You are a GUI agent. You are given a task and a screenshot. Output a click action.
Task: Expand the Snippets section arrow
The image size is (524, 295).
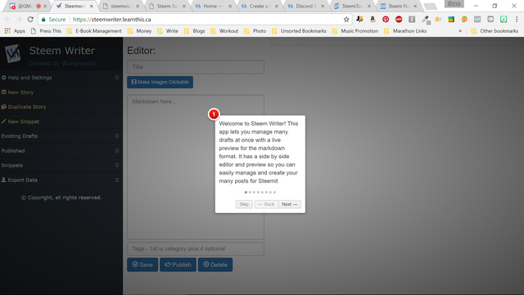point(117,166)
